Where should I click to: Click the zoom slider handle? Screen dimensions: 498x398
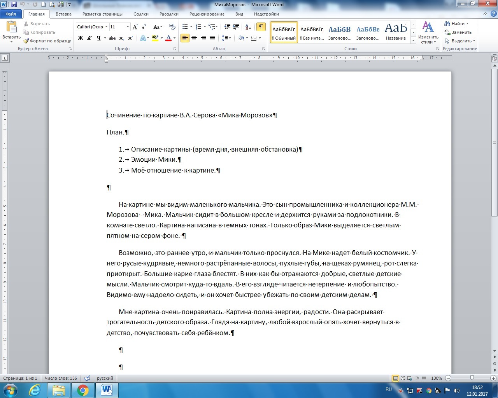[x=472, y=378]
